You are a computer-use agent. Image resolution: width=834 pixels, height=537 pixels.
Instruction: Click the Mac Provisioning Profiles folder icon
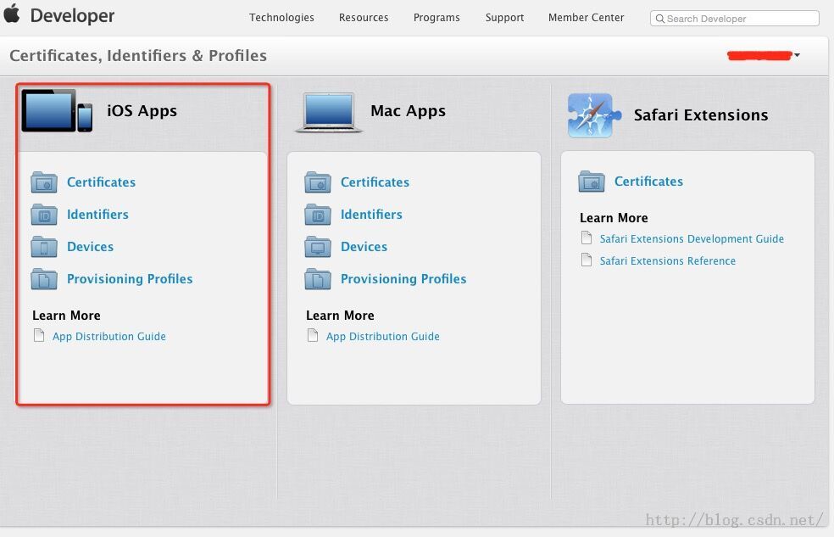tap(318, 279)
